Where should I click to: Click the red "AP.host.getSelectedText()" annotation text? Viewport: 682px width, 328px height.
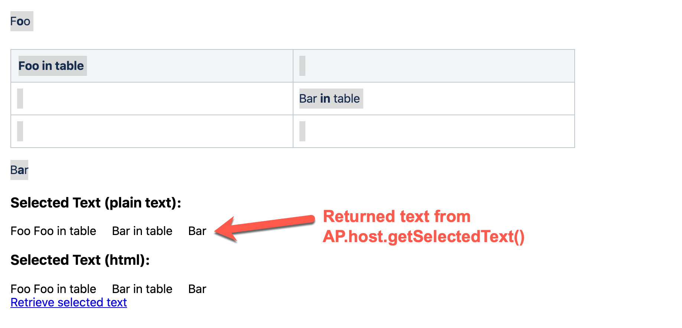[x=423, y=237]
